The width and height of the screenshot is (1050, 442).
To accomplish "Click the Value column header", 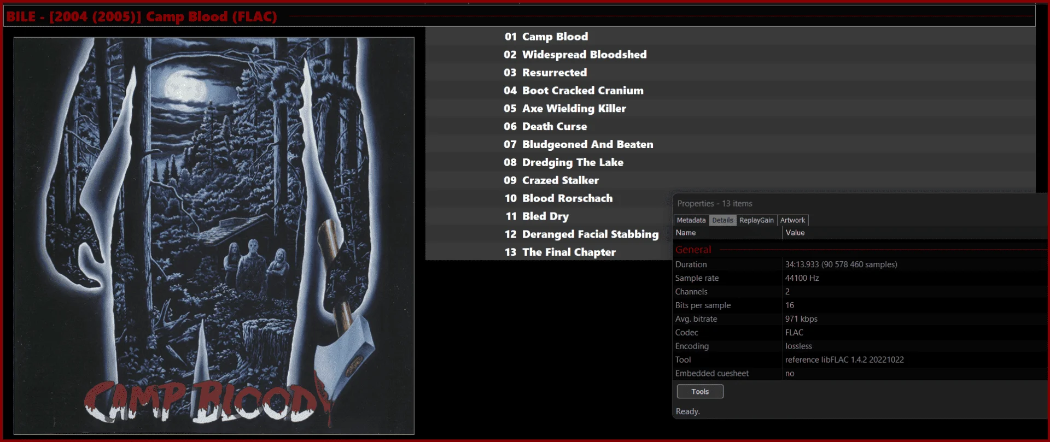I will pyautogui.click(x=915, y=233).
